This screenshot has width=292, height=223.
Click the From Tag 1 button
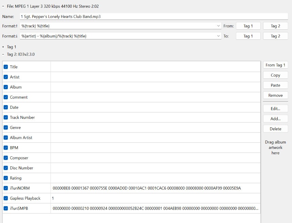point(248,26)
